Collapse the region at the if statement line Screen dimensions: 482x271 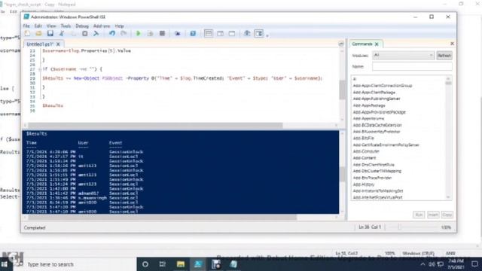pos(40,69)
